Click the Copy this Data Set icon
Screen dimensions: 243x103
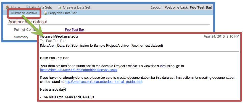(45, 13)
